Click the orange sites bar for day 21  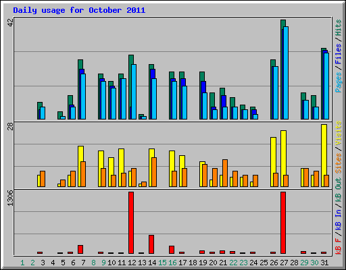point(225,173)
